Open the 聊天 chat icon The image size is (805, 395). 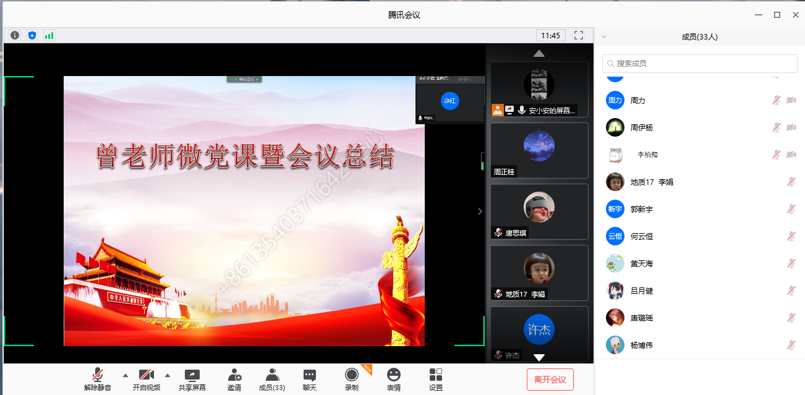pyautogui.click(x=310, y=375)
